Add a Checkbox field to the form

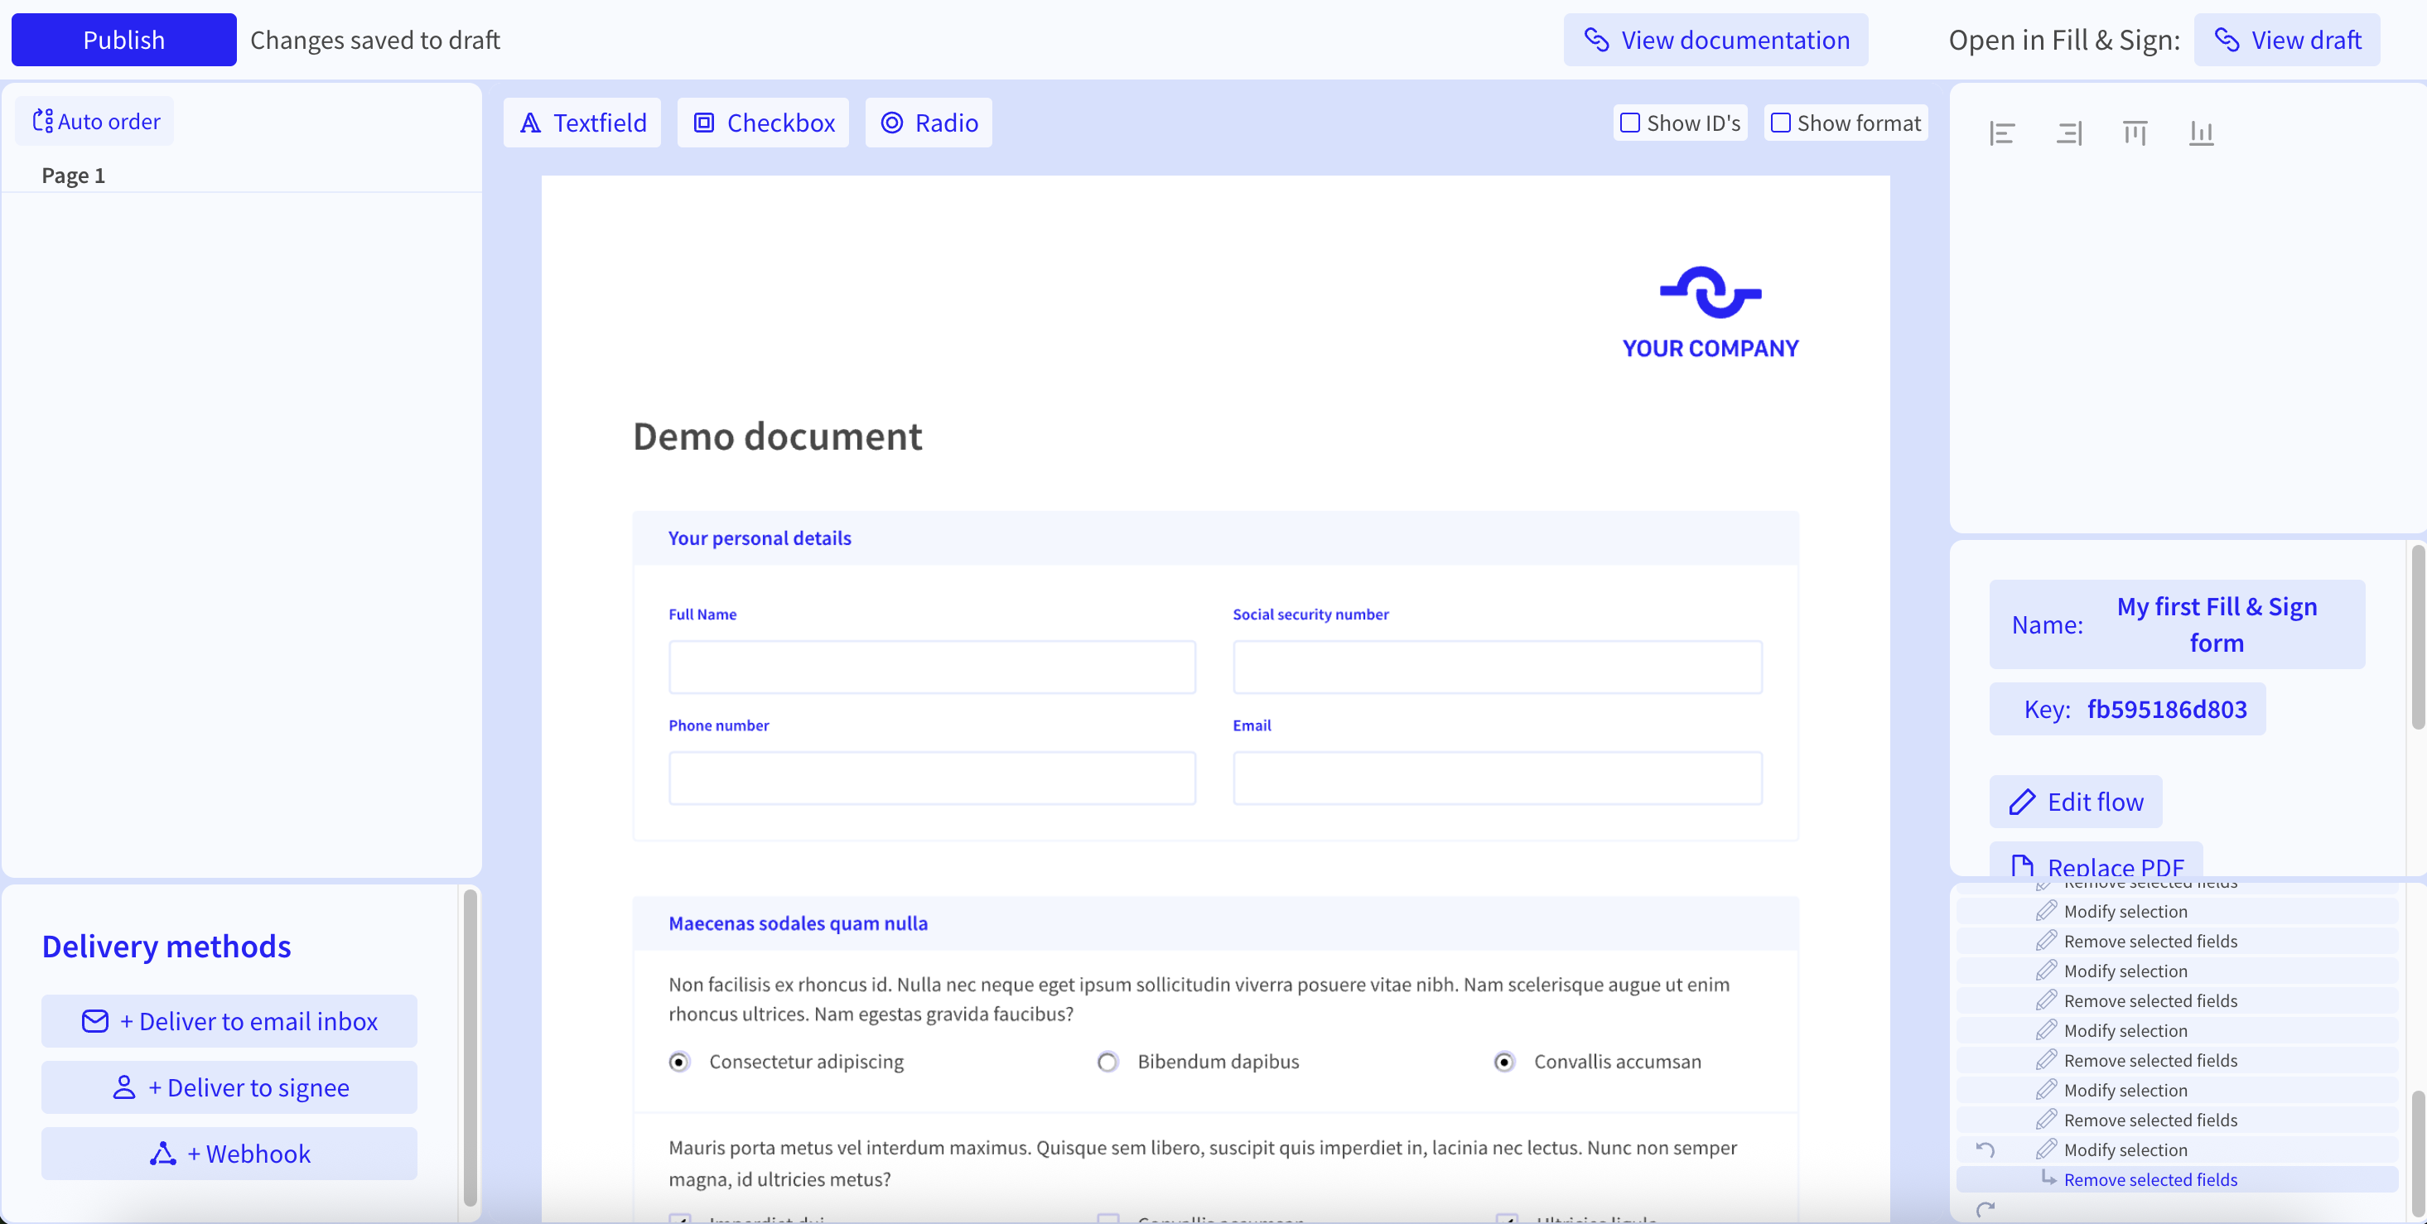[x=763, y=123]
